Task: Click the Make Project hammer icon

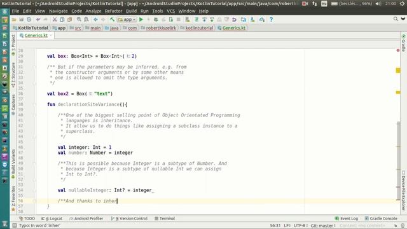Action: pos(112,20)
